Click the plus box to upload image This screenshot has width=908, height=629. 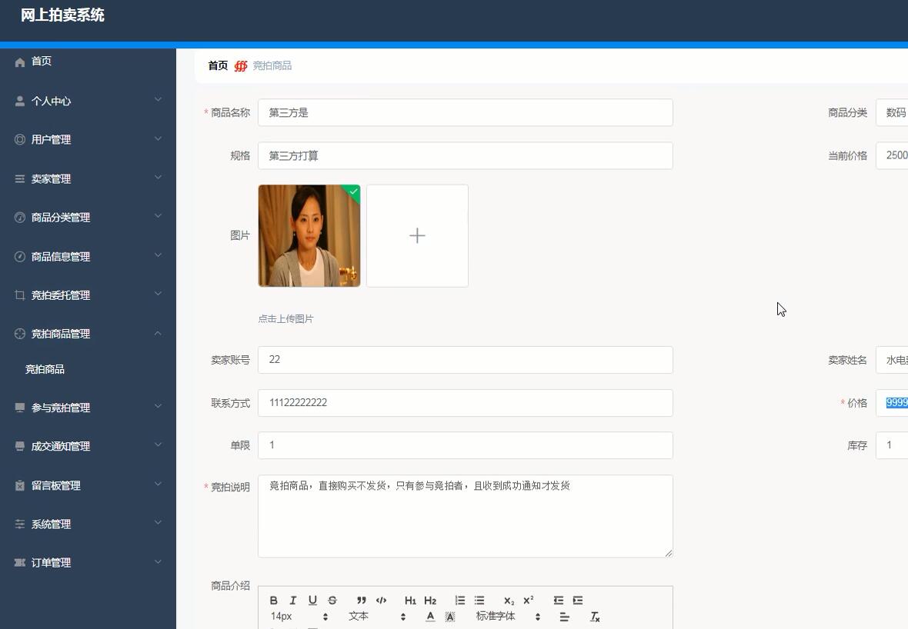pyautogui.click(x=417, y=235)
